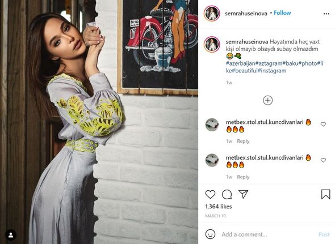View the 1,364 likes list
The width and height of the screenshot is (335, 244).
click(x=219, y=206)
